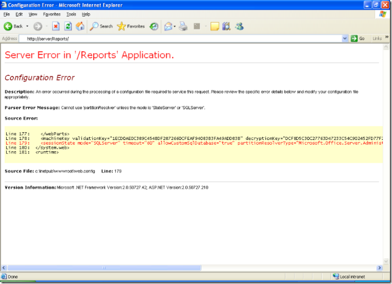Click the title bar Internet Explorer icon
Screen dimensions: 392x284
[x=4, y=5]
